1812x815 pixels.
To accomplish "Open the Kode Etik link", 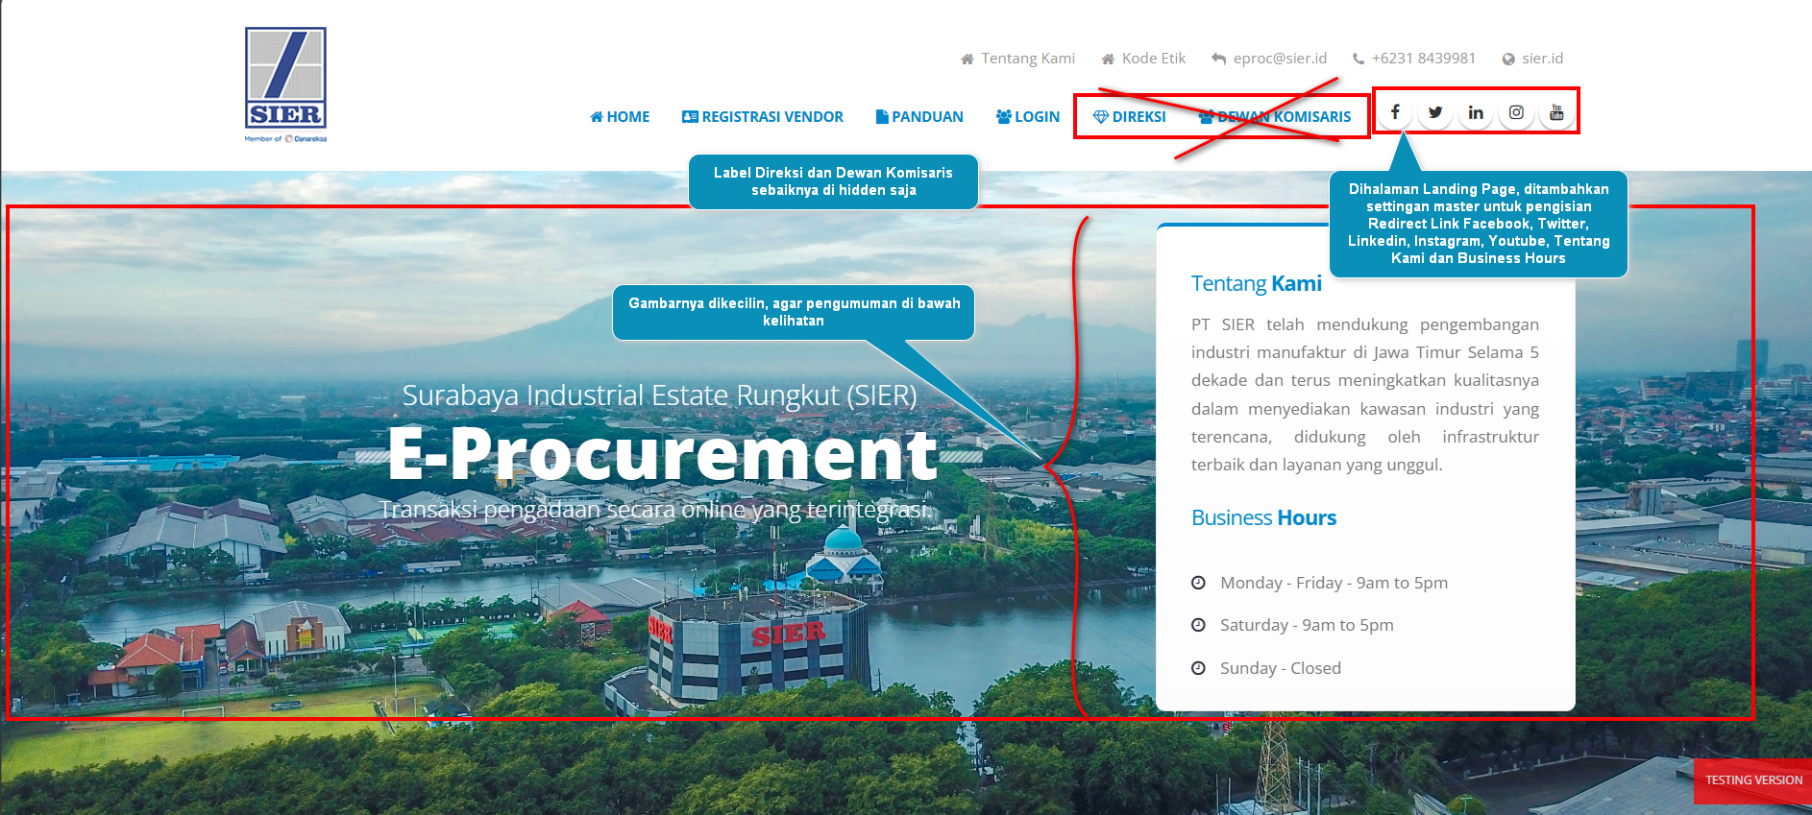I will click(x=1144, y=59).
